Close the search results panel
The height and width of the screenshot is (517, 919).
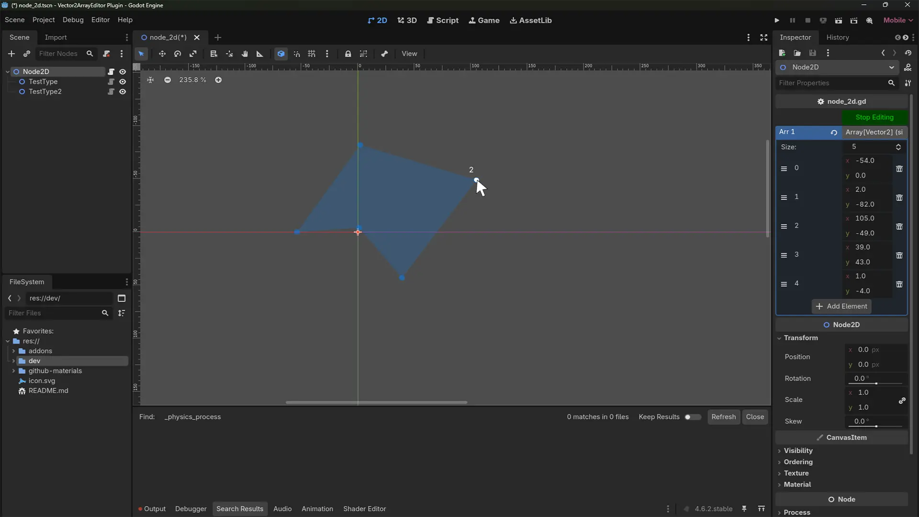(755, 417)
